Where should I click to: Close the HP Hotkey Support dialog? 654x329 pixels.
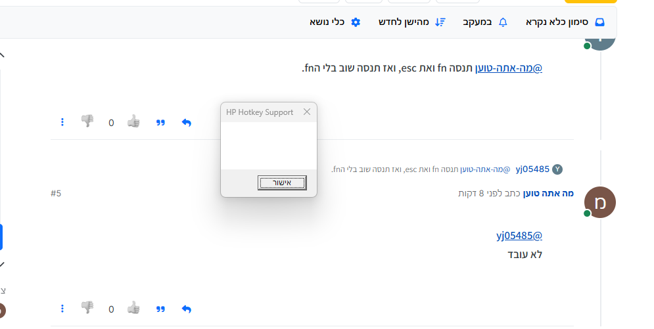pos(306,112)
